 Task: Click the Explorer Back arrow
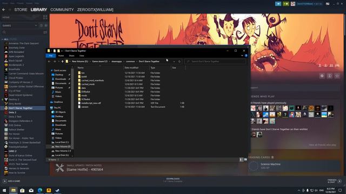[49, 61]
